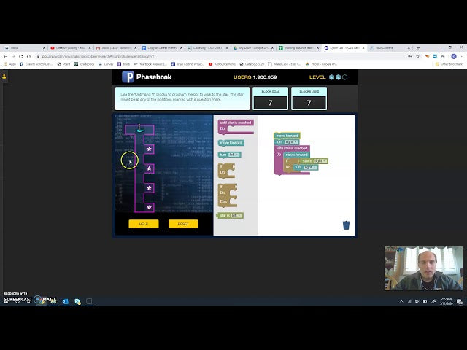467x350 pixels.
Task: Select the 'If Do' block in the palette
Action: pyautogui.click(x=227, y=171)
